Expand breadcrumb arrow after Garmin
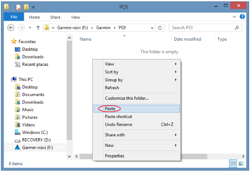The image size is (251, 172). pyautogui.click(x=115, y=28)
